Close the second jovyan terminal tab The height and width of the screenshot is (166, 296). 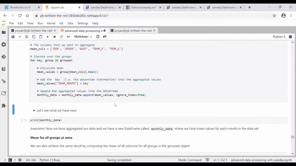click(x=154, y=30)
